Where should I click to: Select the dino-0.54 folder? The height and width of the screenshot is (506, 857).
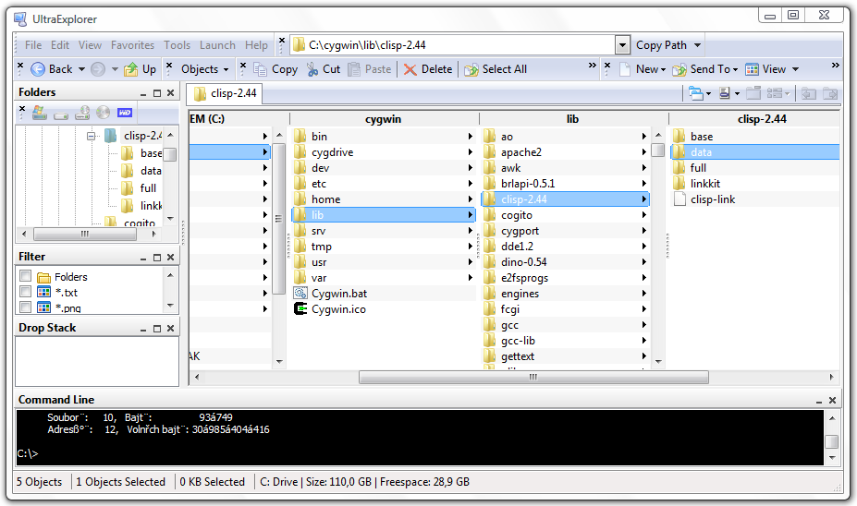(x=523, y=262)
